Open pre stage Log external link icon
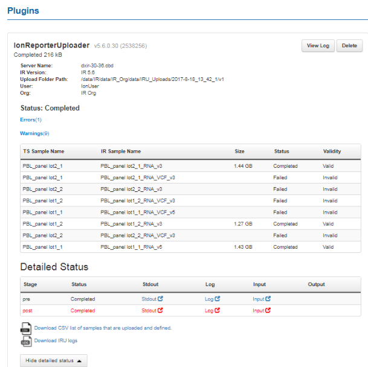The height and width of the screenshot is (367, 368). click(217, 299)
